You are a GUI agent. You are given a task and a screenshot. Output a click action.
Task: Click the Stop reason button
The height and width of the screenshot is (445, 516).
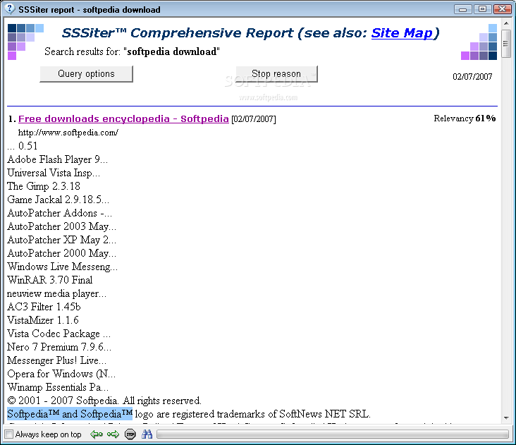click(x=276, y=74)
